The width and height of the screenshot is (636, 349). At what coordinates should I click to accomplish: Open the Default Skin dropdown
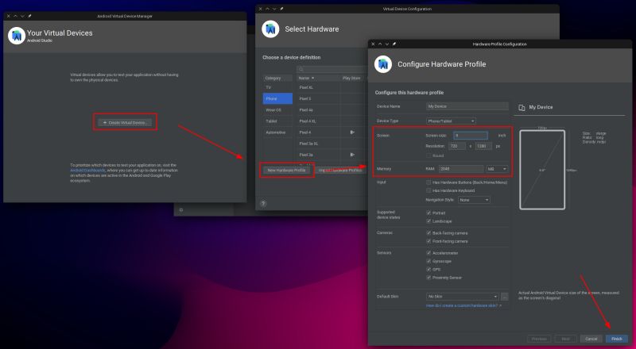pos(463,297)
